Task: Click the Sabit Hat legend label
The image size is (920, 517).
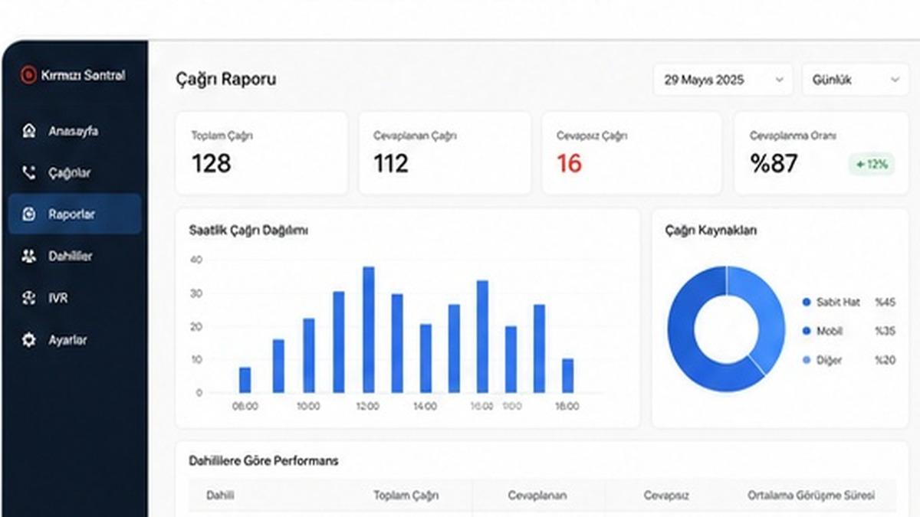Action: click(838, 303)
